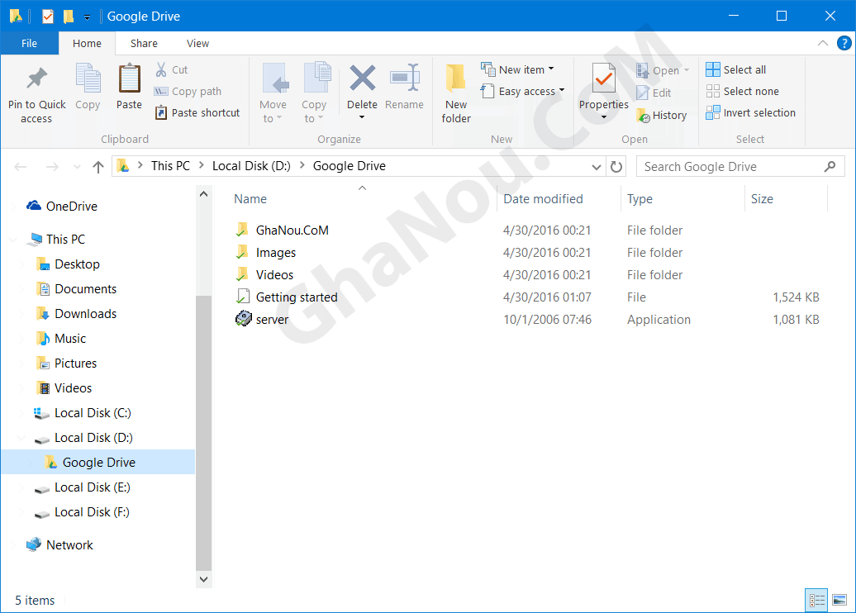The image size is (856, 613).
Task: Select Local Disk (C:) in sidebar
Action: pyautogui.click(x=83, y=413)
